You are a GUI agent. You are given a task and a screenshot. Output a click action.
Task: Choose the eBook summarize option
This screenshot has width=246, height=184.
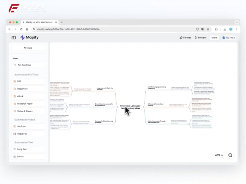click(28, 96)
